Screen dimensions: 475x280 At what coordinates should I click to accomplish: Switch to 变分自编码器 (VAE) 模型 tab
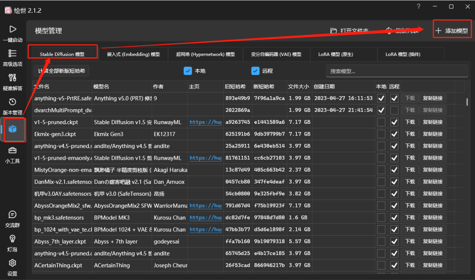point(276,54)
